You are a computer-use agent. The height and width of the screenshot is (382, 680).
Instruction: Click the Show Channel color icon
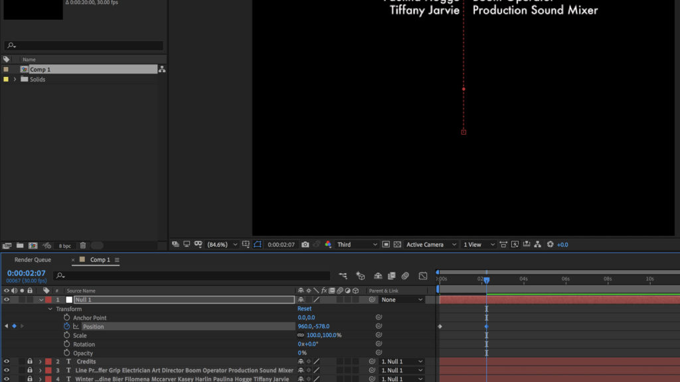coord(328,245)
